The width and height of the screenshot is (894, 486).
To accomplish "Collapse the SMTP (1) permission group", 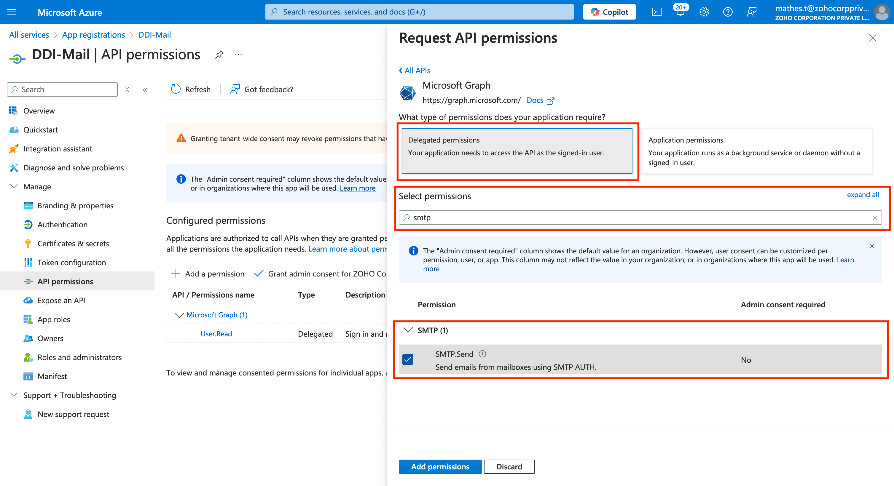I will [409, 330].
